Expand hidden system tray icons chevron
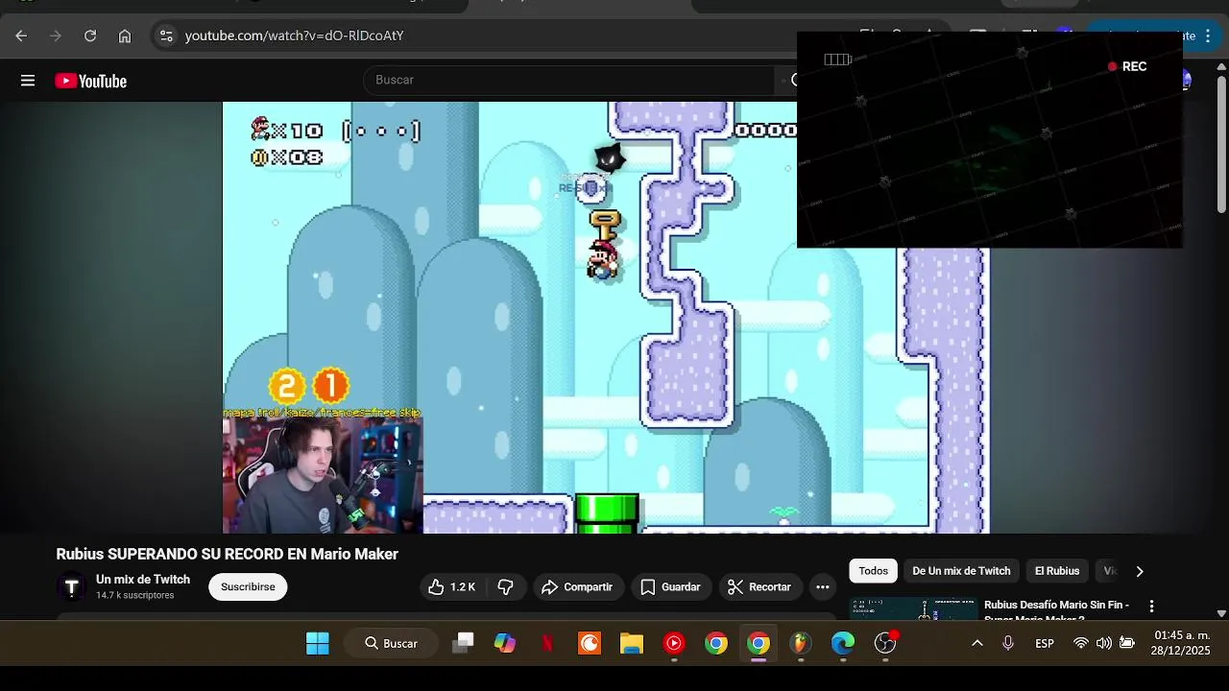The height and width of the screenshot is (691, 1229). coord(977,643)
